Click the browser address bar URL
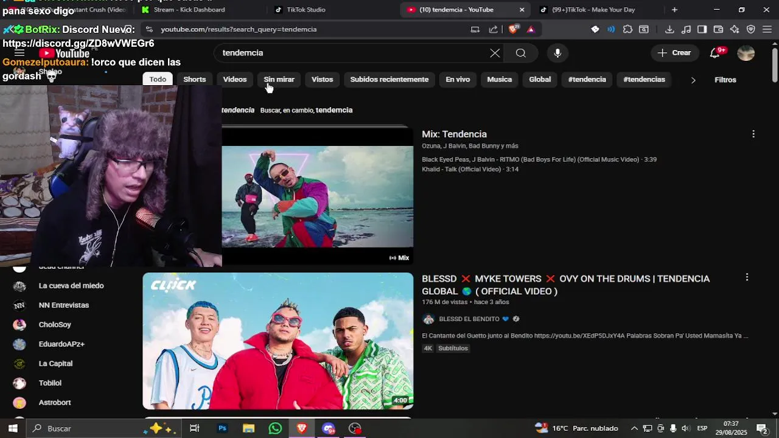 pos(239,29)
